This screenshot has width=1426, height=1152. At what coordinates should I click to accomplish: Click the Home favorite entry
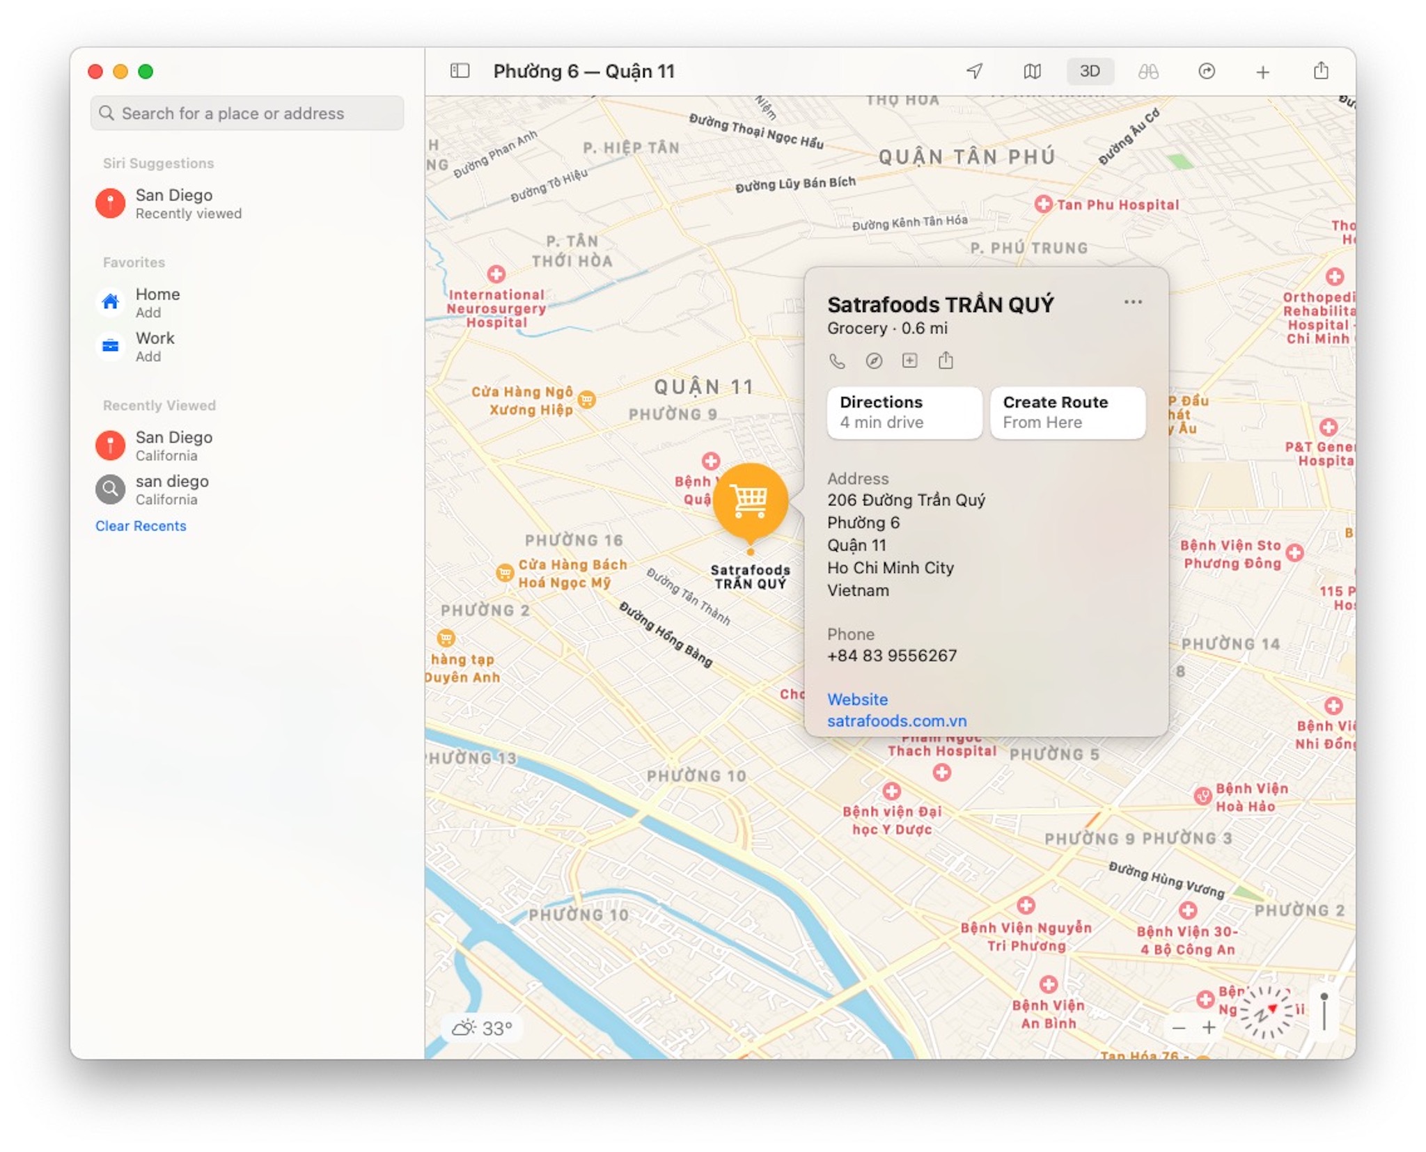[247, 303]
